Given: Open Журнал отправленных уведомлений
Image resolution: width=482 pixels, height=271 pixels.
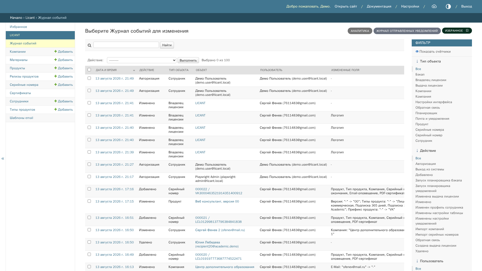Looking at the screenshot, I should point(407,31).
